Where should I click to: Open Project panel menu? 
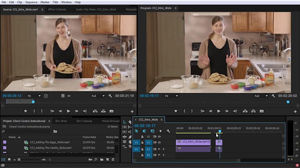(x=49, y=121)
